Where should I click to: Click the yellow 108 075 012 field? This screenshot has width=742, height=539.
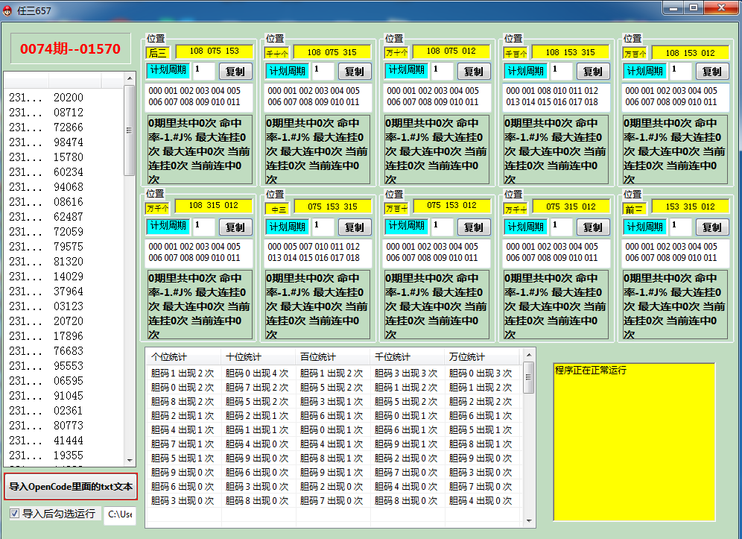451,51
